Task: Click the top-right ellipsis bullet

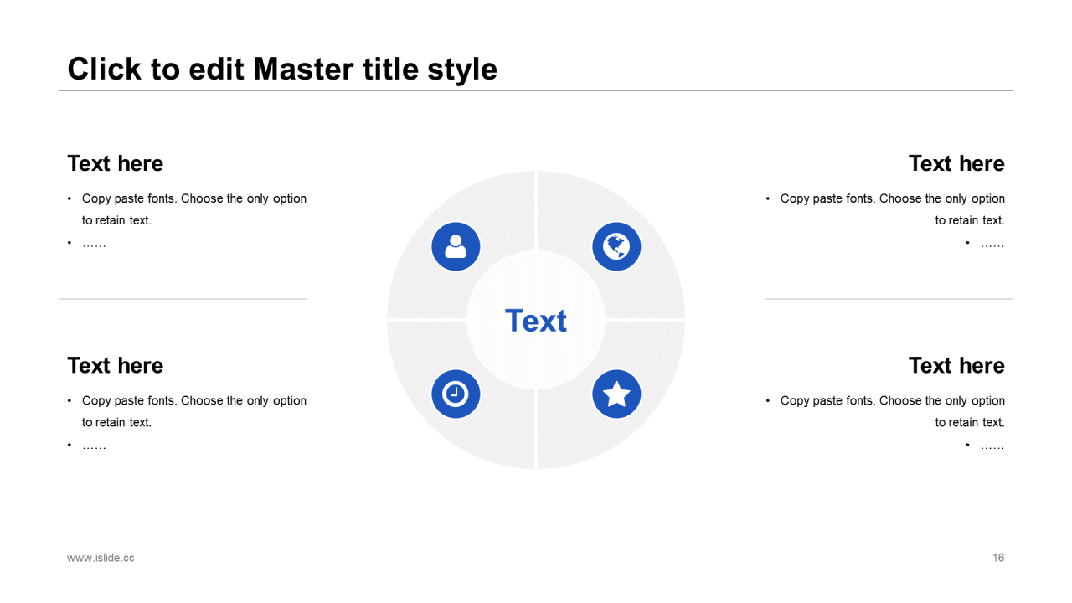Action: (992, 244)
